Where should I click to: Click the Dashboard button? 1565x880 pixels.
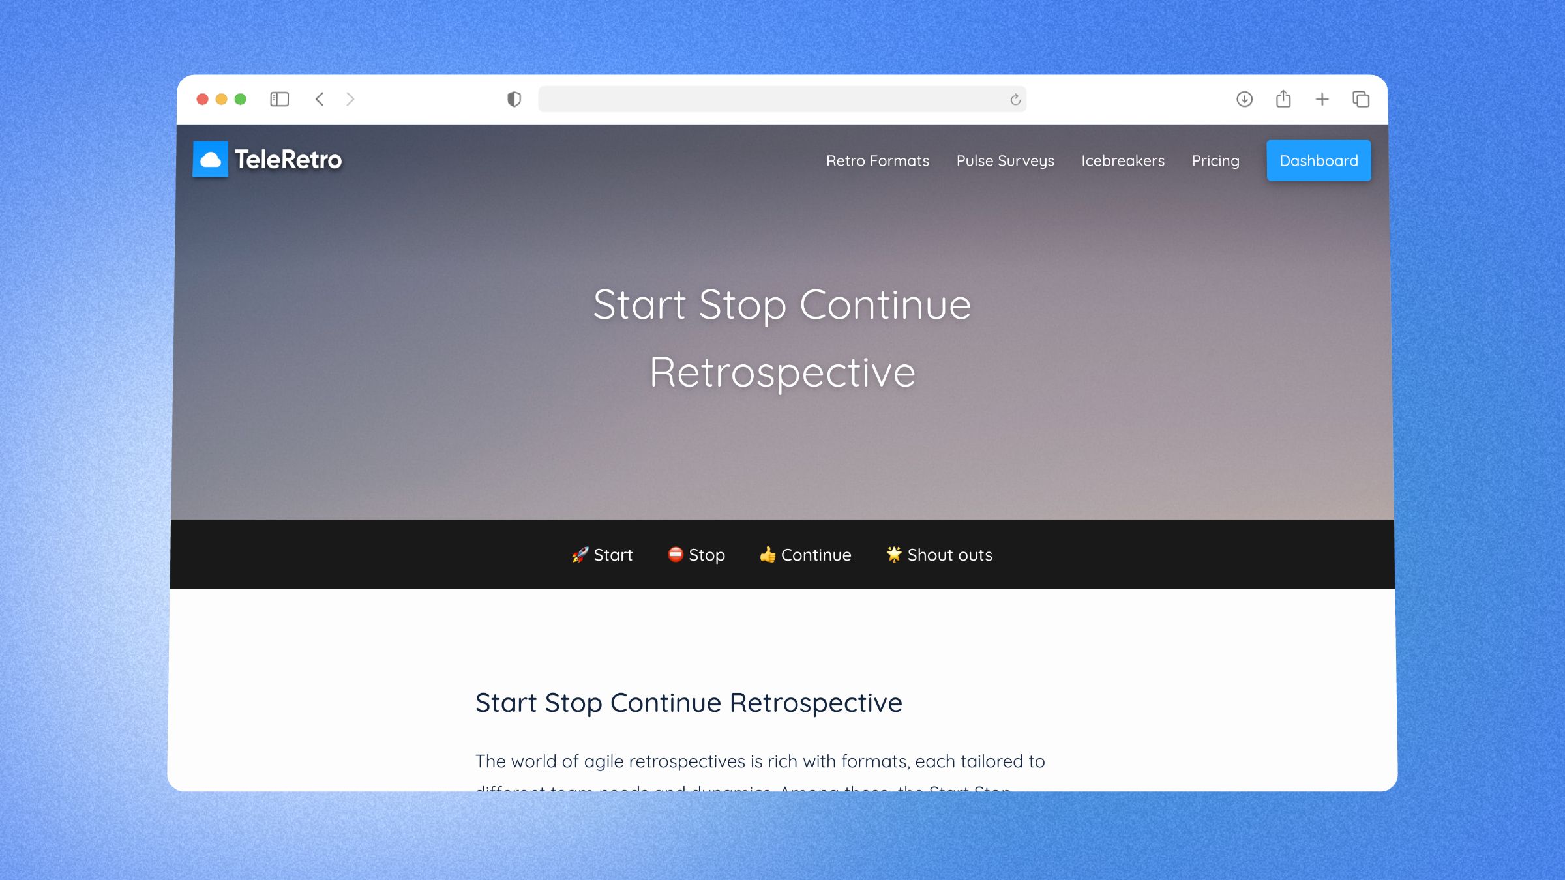coord(1317,160)
